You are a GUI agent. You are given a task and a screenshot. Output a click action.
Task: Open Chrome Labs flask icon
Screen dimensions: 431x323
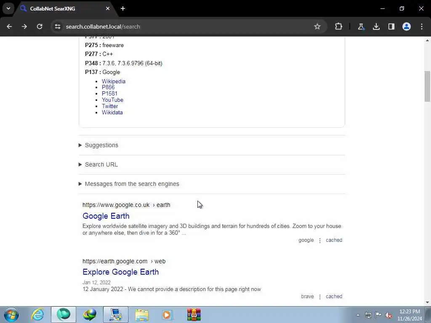tap(361, 26)
